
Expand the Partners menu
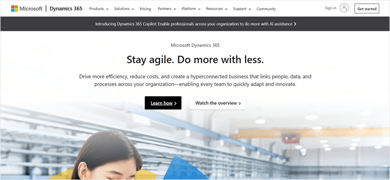tap(167, 9)
